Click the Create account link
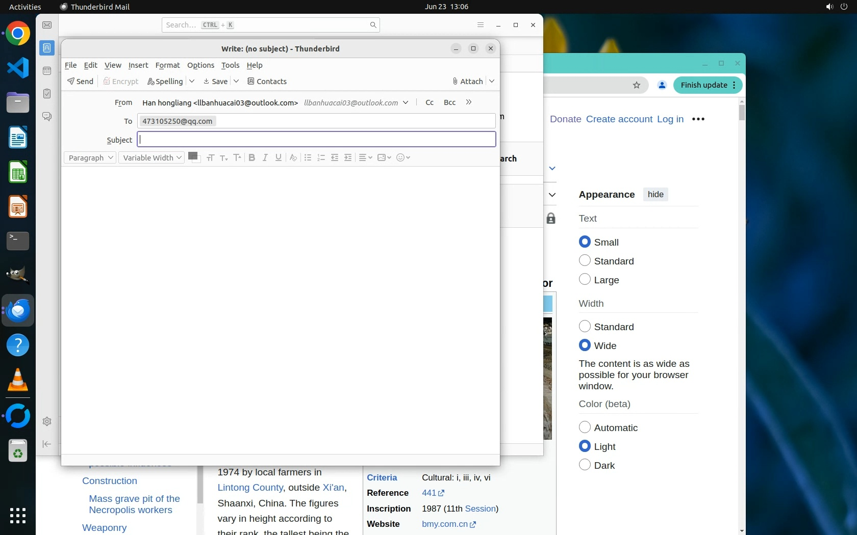 [619, 119]
